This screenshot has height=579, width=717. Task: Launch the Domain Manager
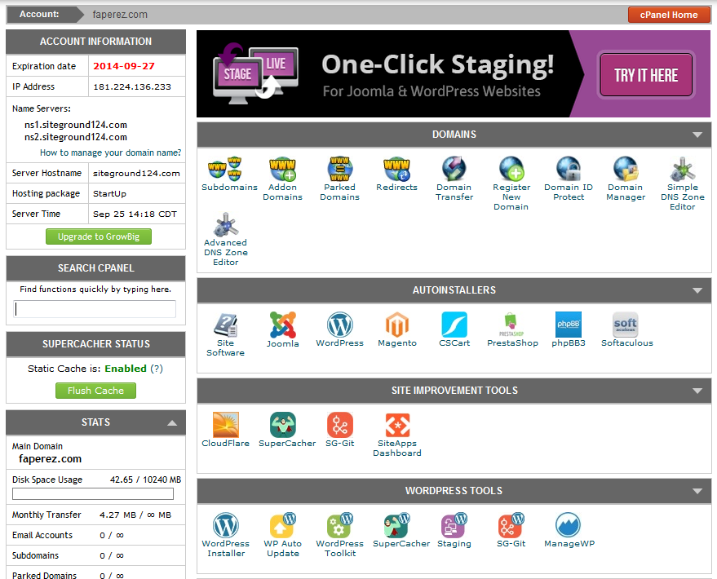(626, 179)
